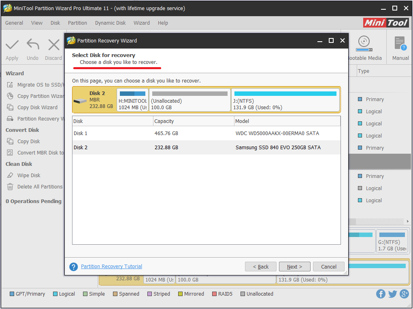413x309 pixels.
Task: Open the Help menu
Action: pos(163,23)
